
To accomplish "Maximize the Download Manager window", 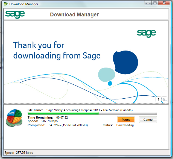I will (x=155, y=3).
